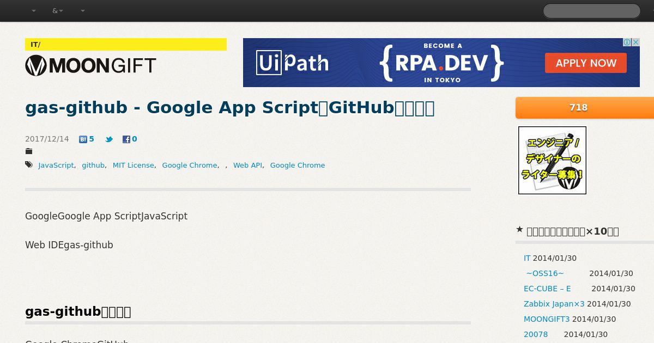The height and width of the screenshot is (343, 654).
Task: Open the writer recruitment banner image
Action: click(552, 160)
